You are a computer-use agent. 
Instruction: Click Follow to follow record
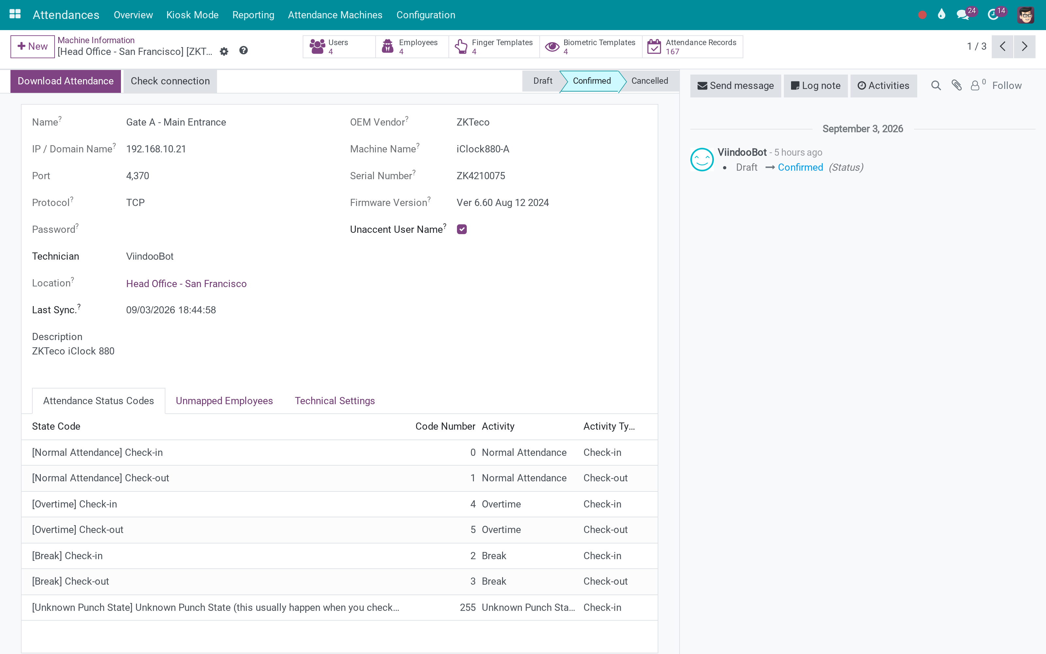tap(1007, 86)
